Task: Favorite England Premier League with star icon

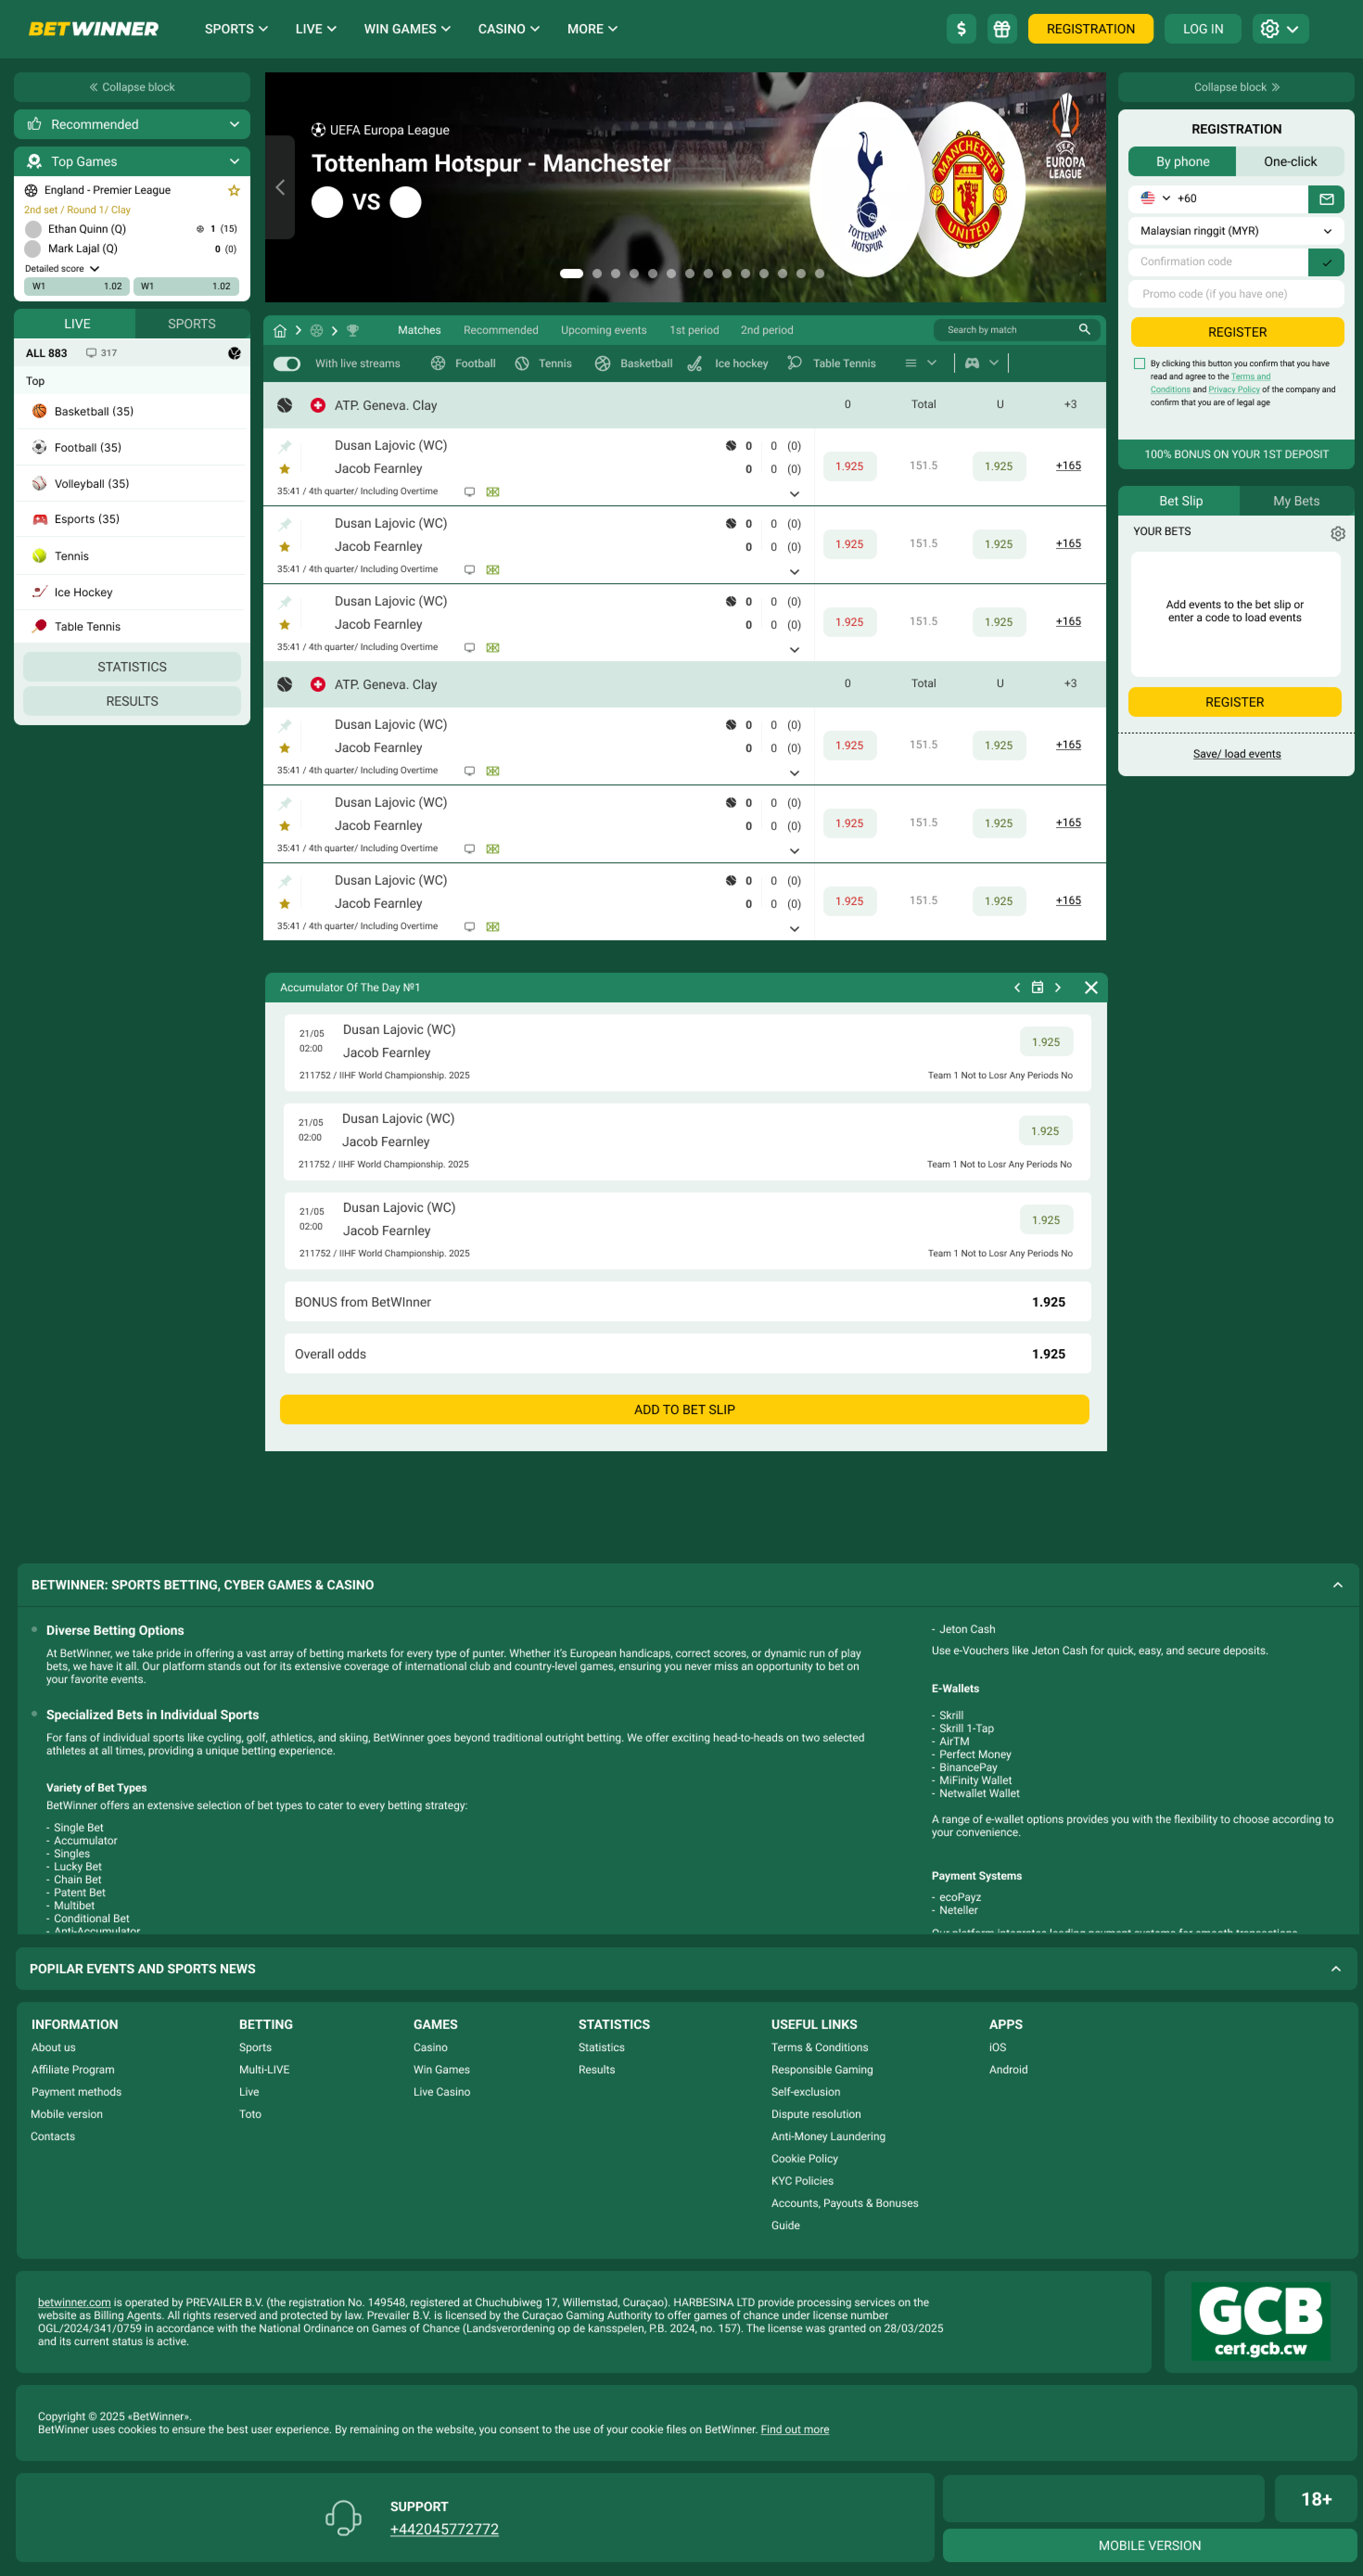Action: [x=234, y=191]
